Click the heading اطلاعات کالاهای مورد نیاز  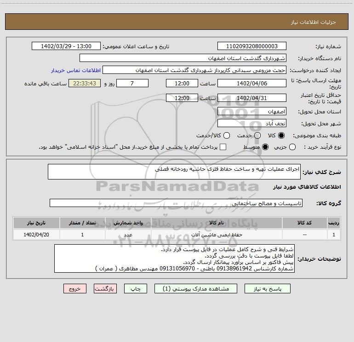click(307, 187)
